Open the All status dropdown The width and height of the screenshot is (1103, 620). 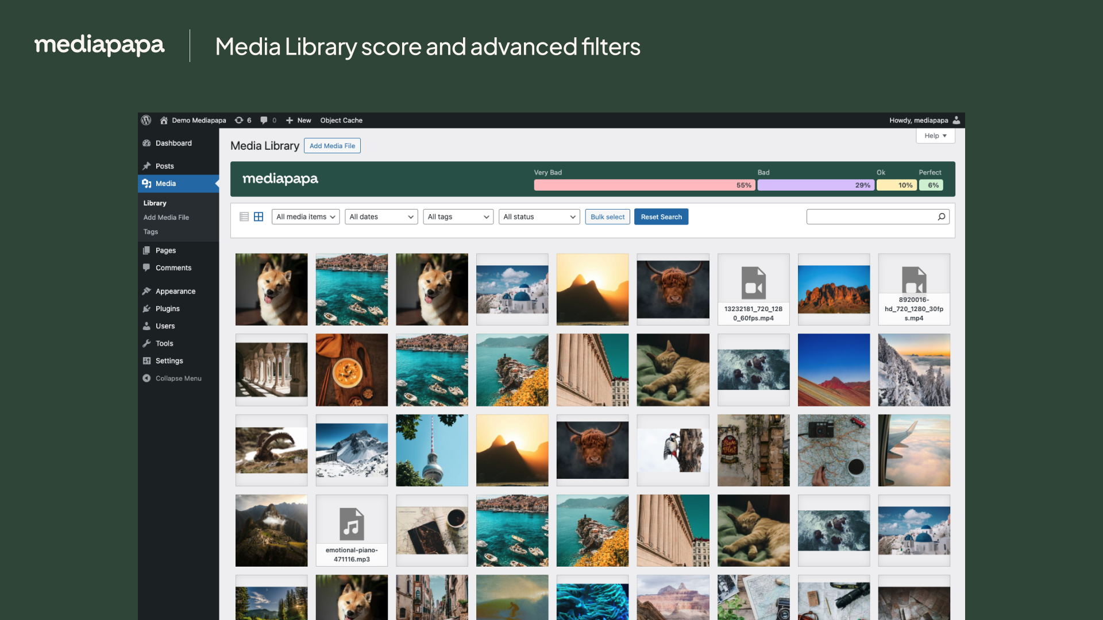(x=539, y=216)
